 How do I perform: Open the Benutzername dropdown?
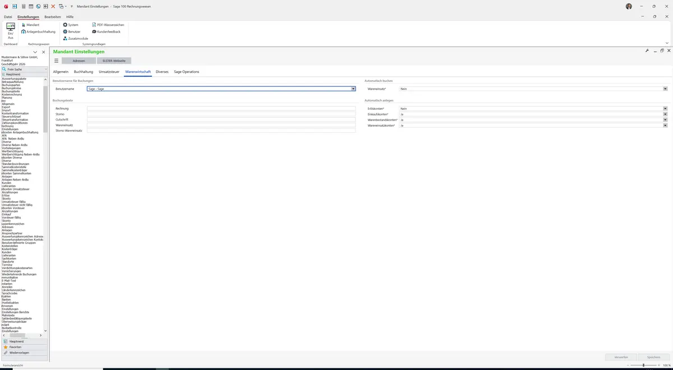(353, 89)
